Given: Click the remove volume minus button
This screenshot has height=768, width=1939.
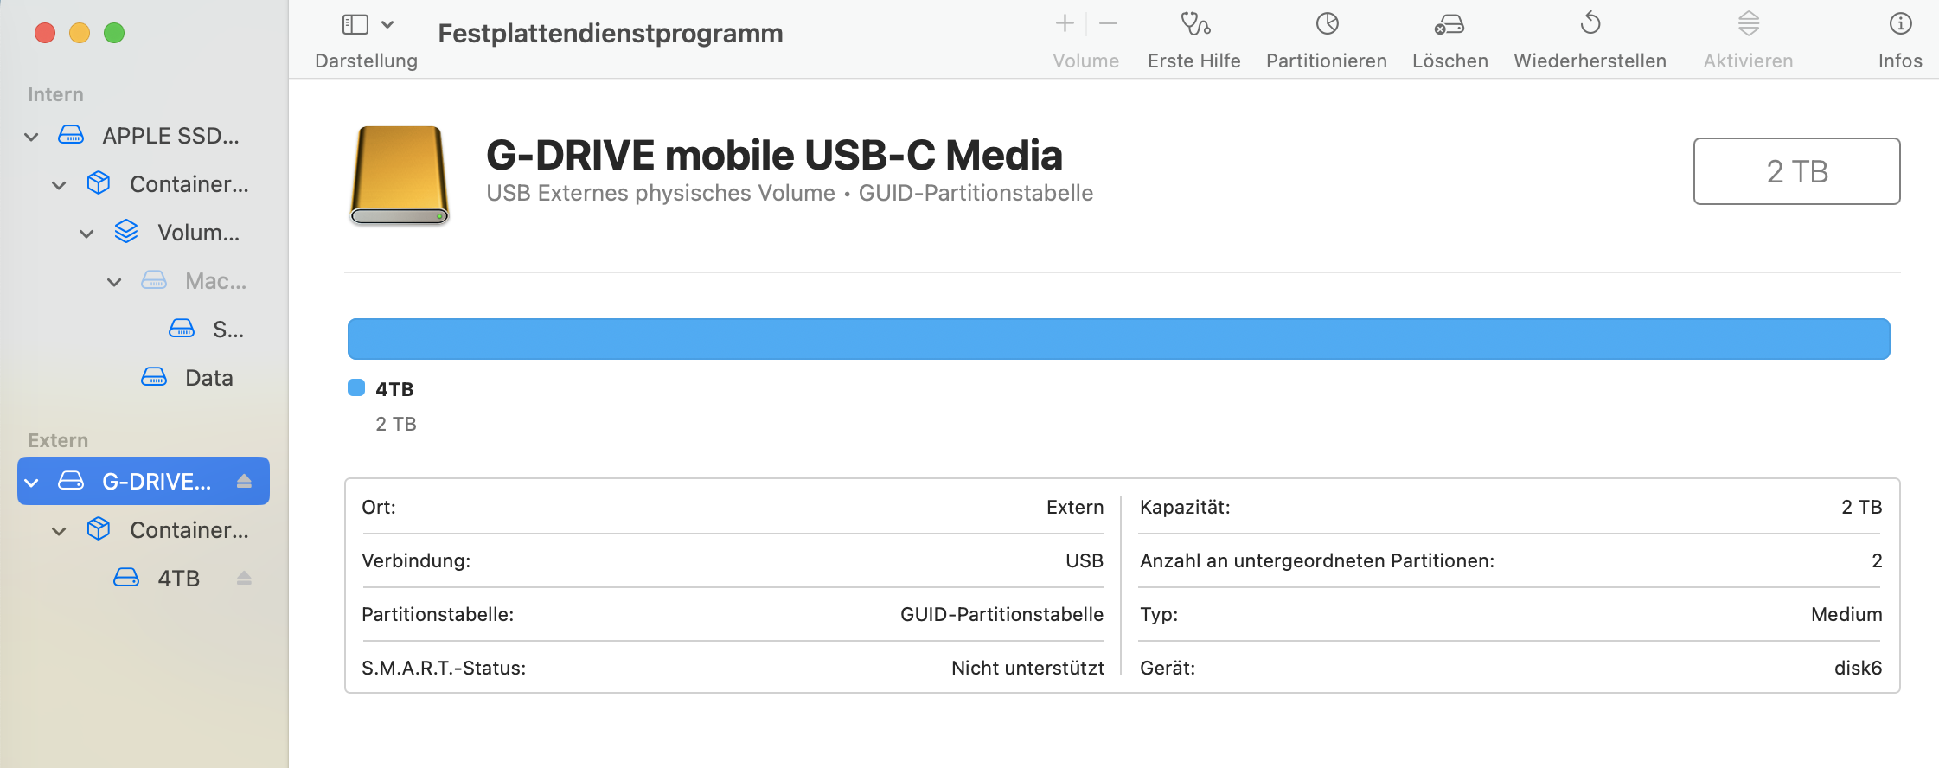Looking at the screenshot, I should tap(1108, 24).
